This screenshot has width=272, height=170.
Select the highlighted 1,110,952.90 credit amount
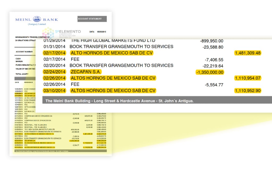248,91
